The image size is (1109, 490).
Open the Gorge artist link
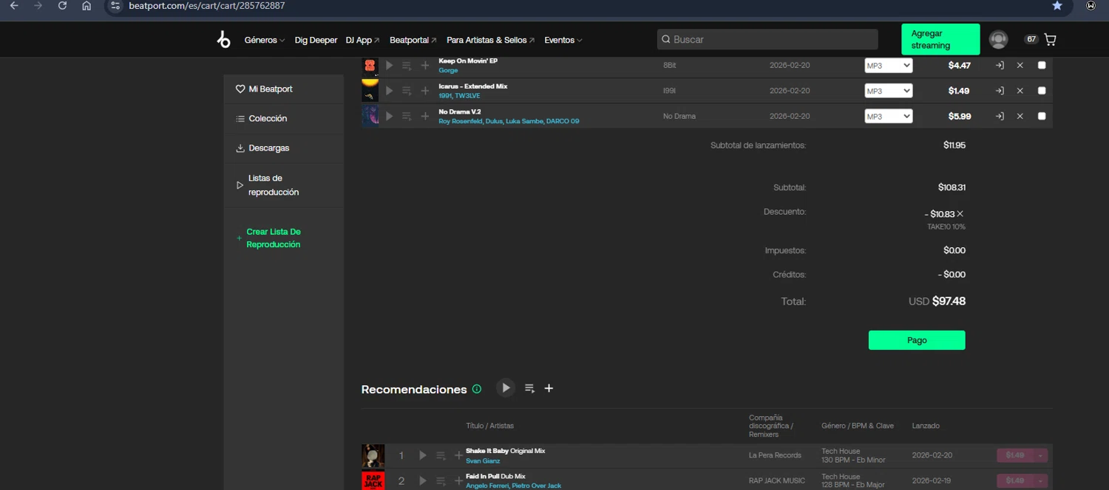[x=448, y=70]
